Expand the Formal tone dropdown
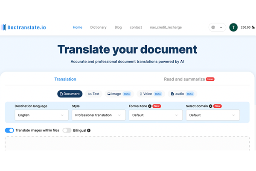 156,115
